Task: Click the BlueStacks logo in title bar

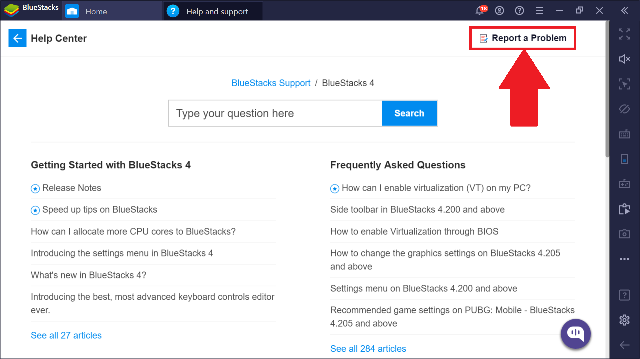Action: click(11, 11)
